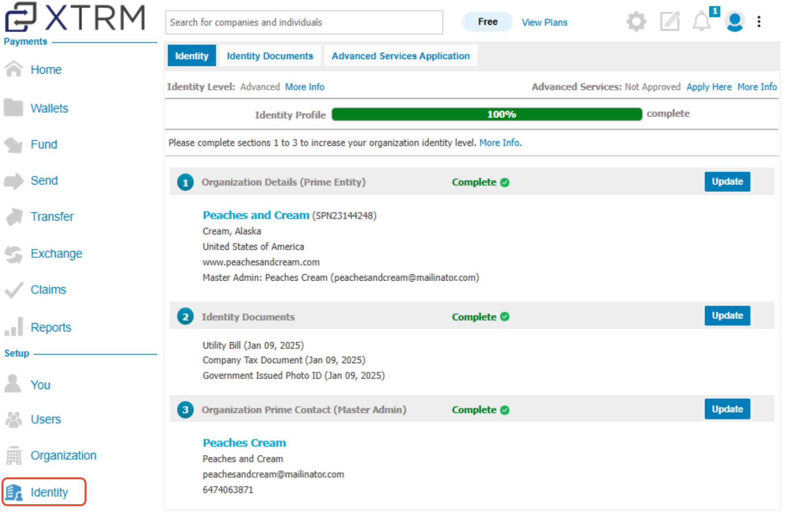Focus the companies and individuals search field
The image size is (790, 512).
[304, 22]
